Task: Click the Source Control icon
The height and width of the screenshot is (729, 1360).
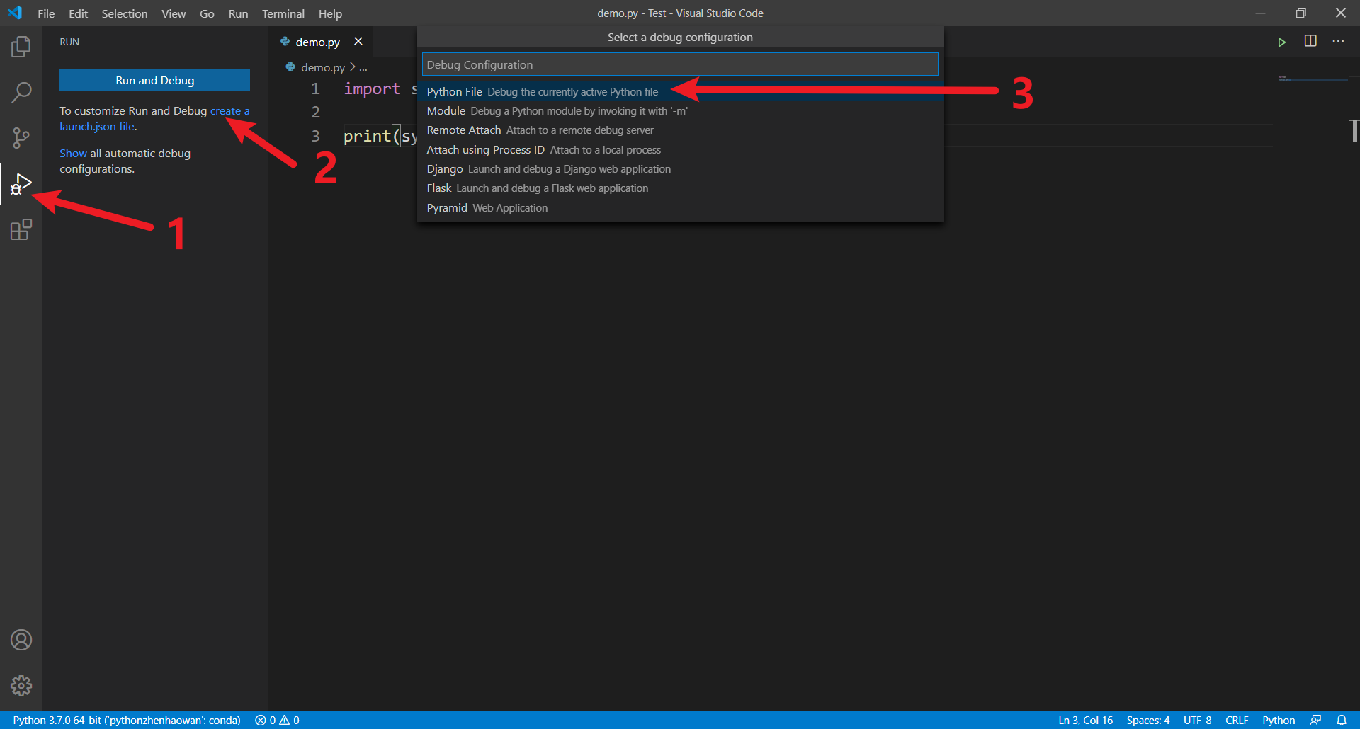Action: point(21,138)
